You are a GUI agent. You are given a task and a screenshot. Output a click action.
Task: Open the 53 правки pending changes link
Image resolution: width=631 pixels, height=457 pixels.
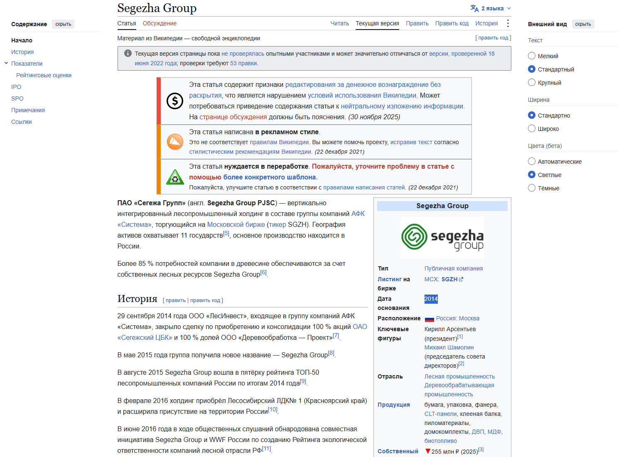243,63
